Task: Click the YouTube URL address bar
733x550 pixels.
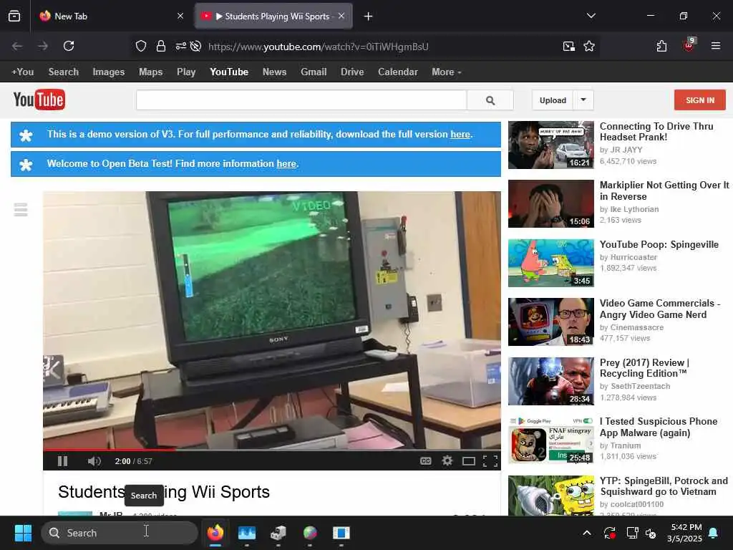Action: point(318,47)
